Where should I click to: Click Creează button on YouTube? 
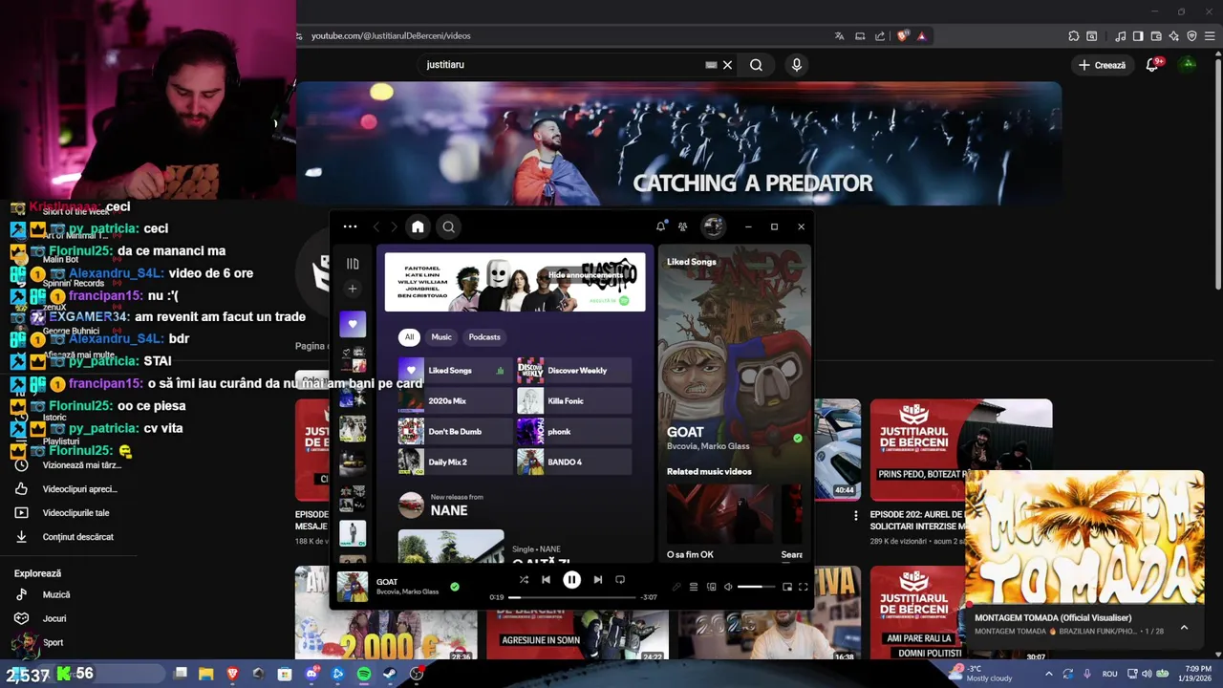(x=1102, y=65)
